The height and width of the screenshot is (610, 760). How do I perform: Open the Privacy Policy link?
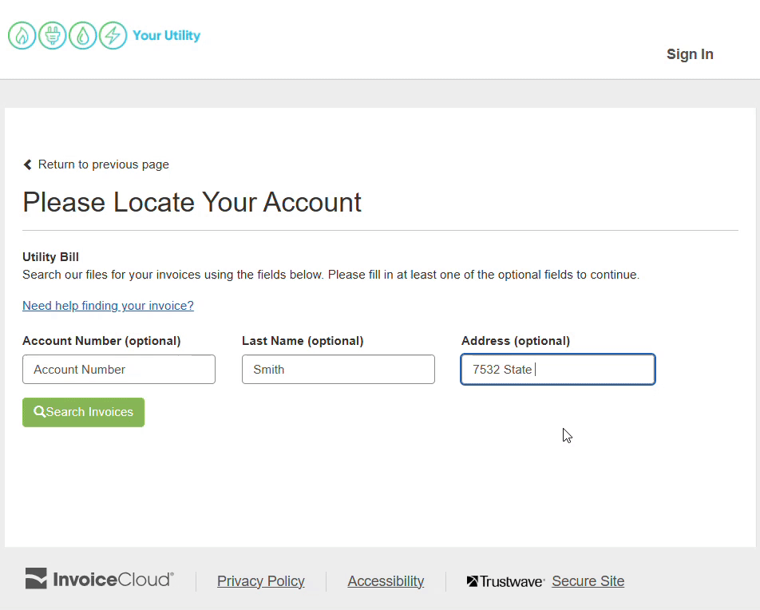coord(261,581)
